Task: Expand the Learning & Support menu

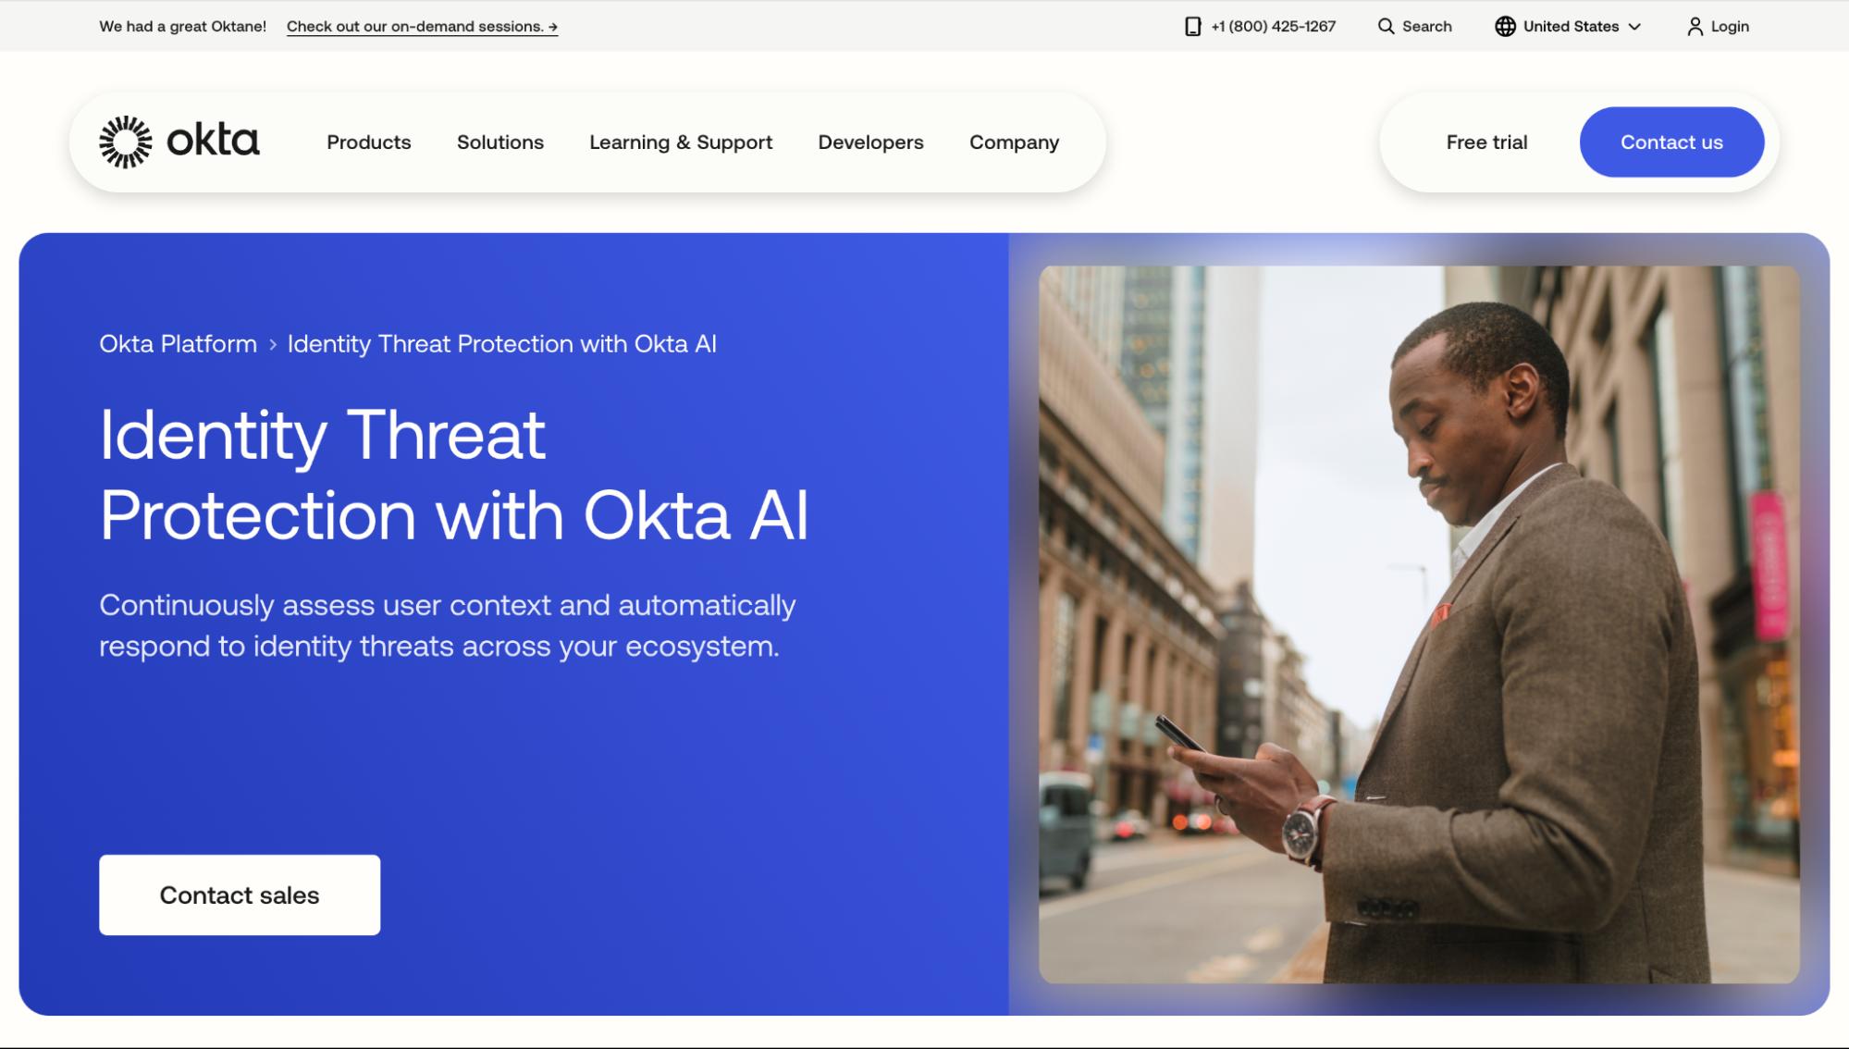Action: [680, 142]
